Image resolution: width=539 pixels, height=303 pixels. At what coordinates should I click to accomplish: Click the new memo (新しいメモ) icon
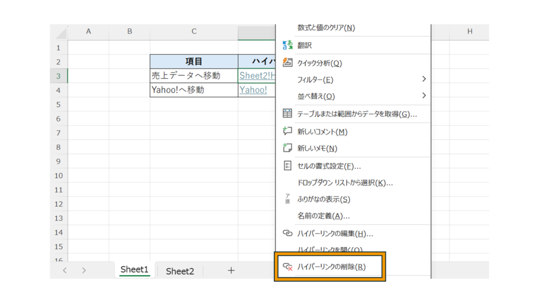tap(287, 148)
